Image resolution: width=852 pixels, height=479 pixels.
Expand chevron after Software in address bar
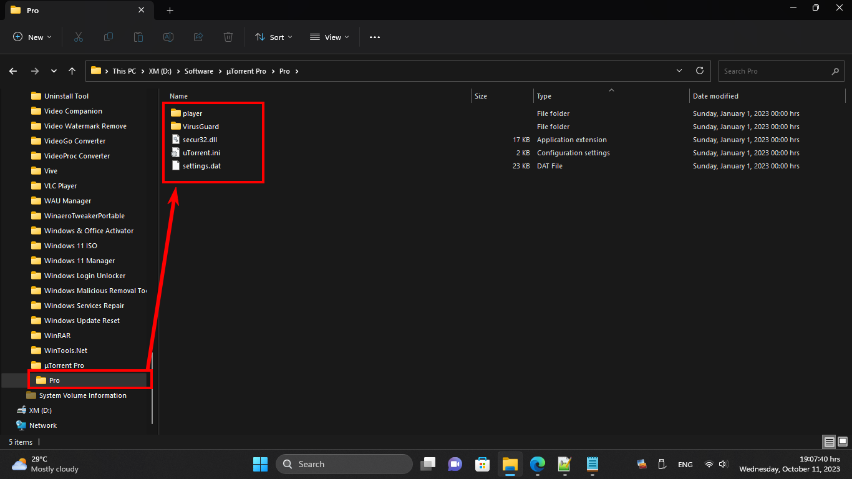219,71
